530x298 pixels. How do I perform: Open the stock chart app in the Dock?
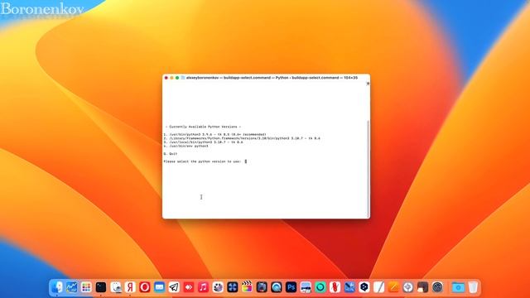[x=72, y=287]
